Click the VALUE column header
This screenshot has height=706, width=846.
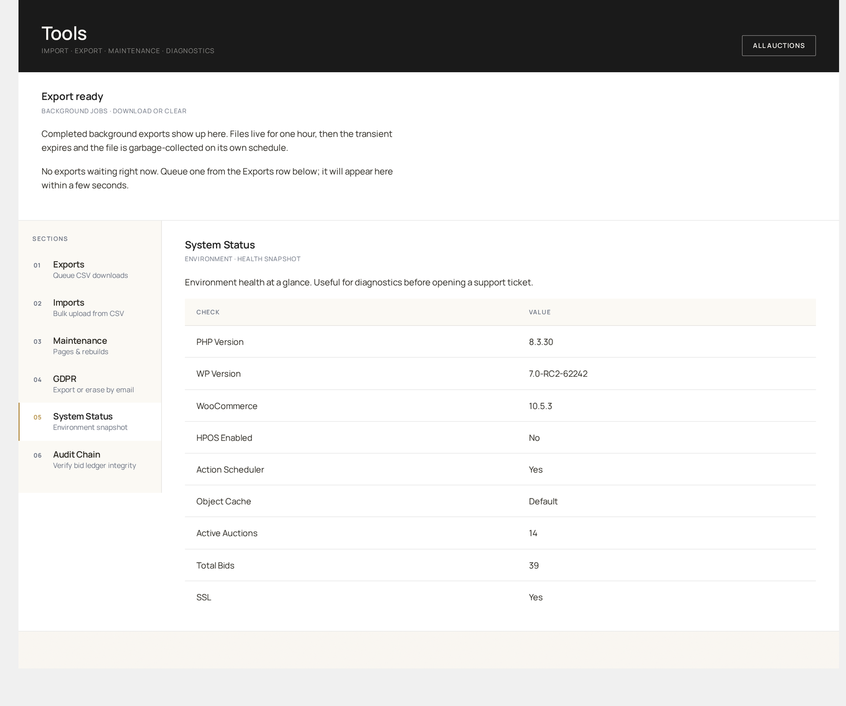click(540, 312)
